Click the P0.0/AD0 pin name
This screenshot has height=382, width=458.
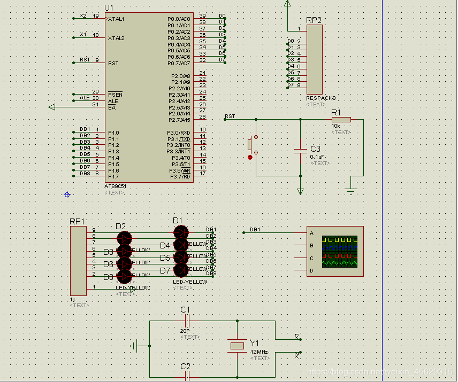point(179,19)
